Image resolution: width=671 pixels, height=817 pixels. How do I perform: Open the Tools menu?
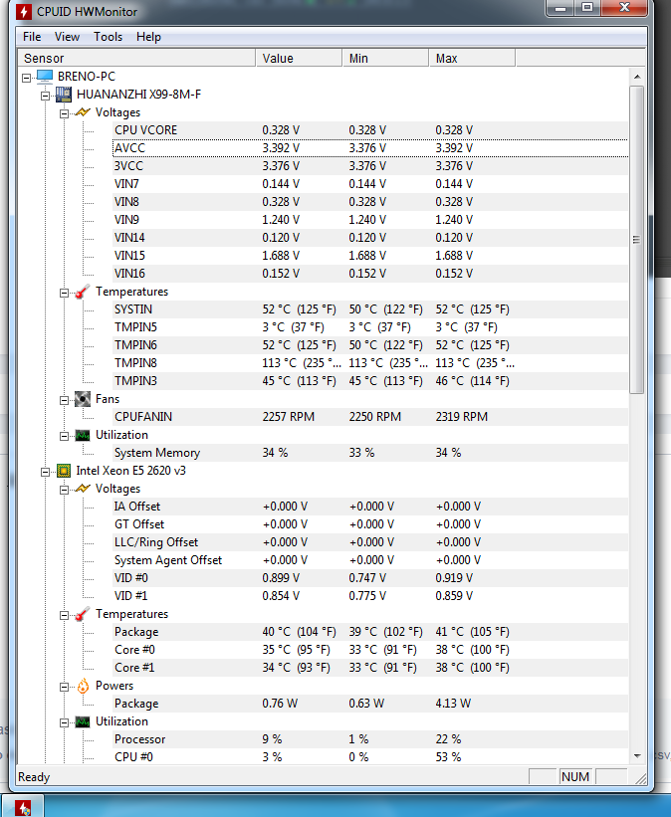tap(108, 37)
